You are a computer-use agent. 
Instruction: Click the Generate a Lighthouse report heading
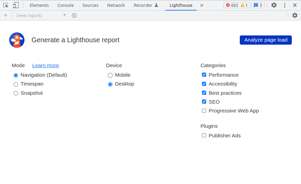tap(76, 40)
